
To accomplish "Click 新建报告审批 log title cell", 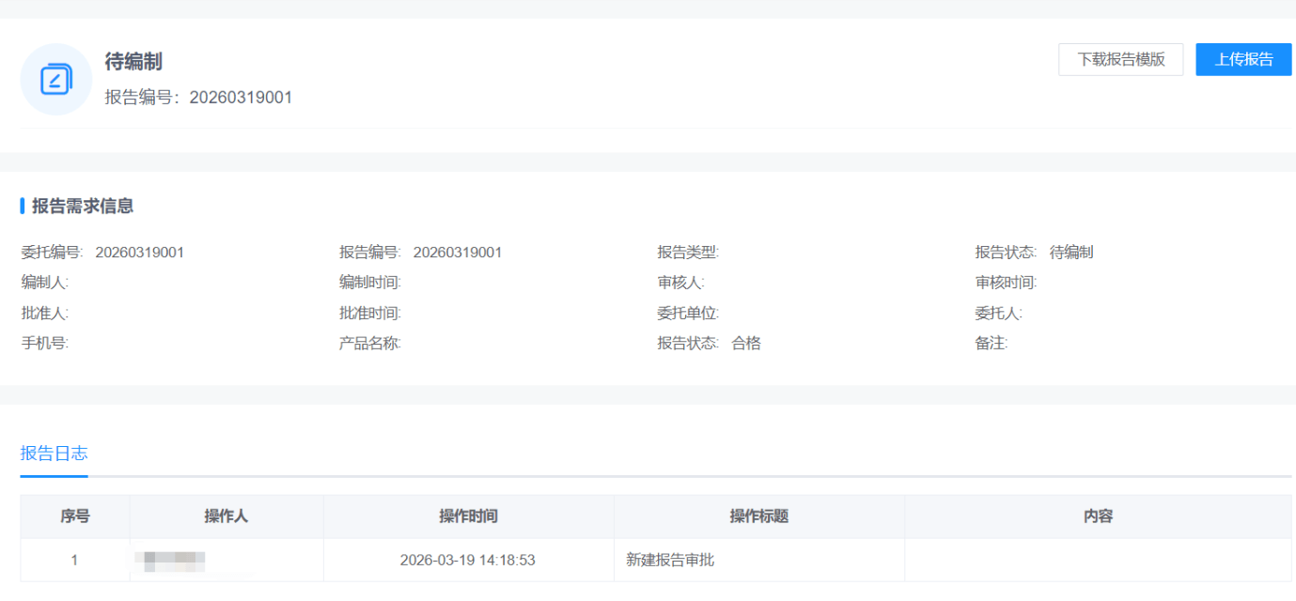I will pos(759,561).
